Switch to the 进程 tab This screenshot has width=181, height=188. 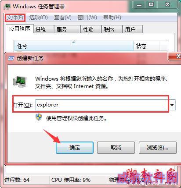(x=43, y=29)
